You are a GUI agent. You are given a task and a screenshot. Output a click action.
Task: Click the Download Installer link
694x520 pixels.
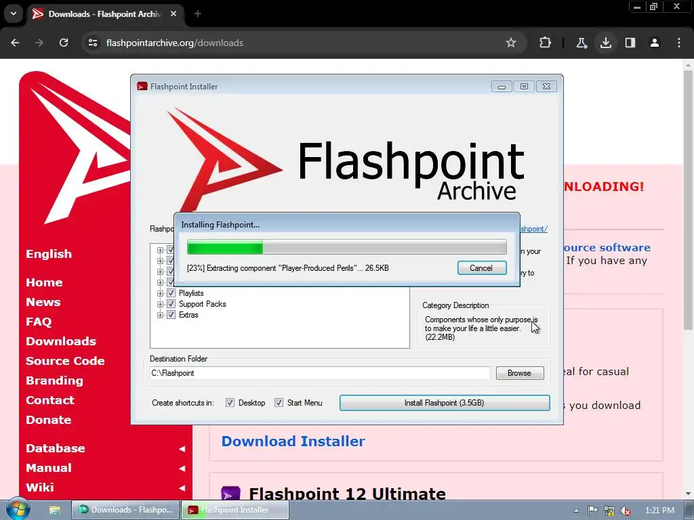point(293,441)
